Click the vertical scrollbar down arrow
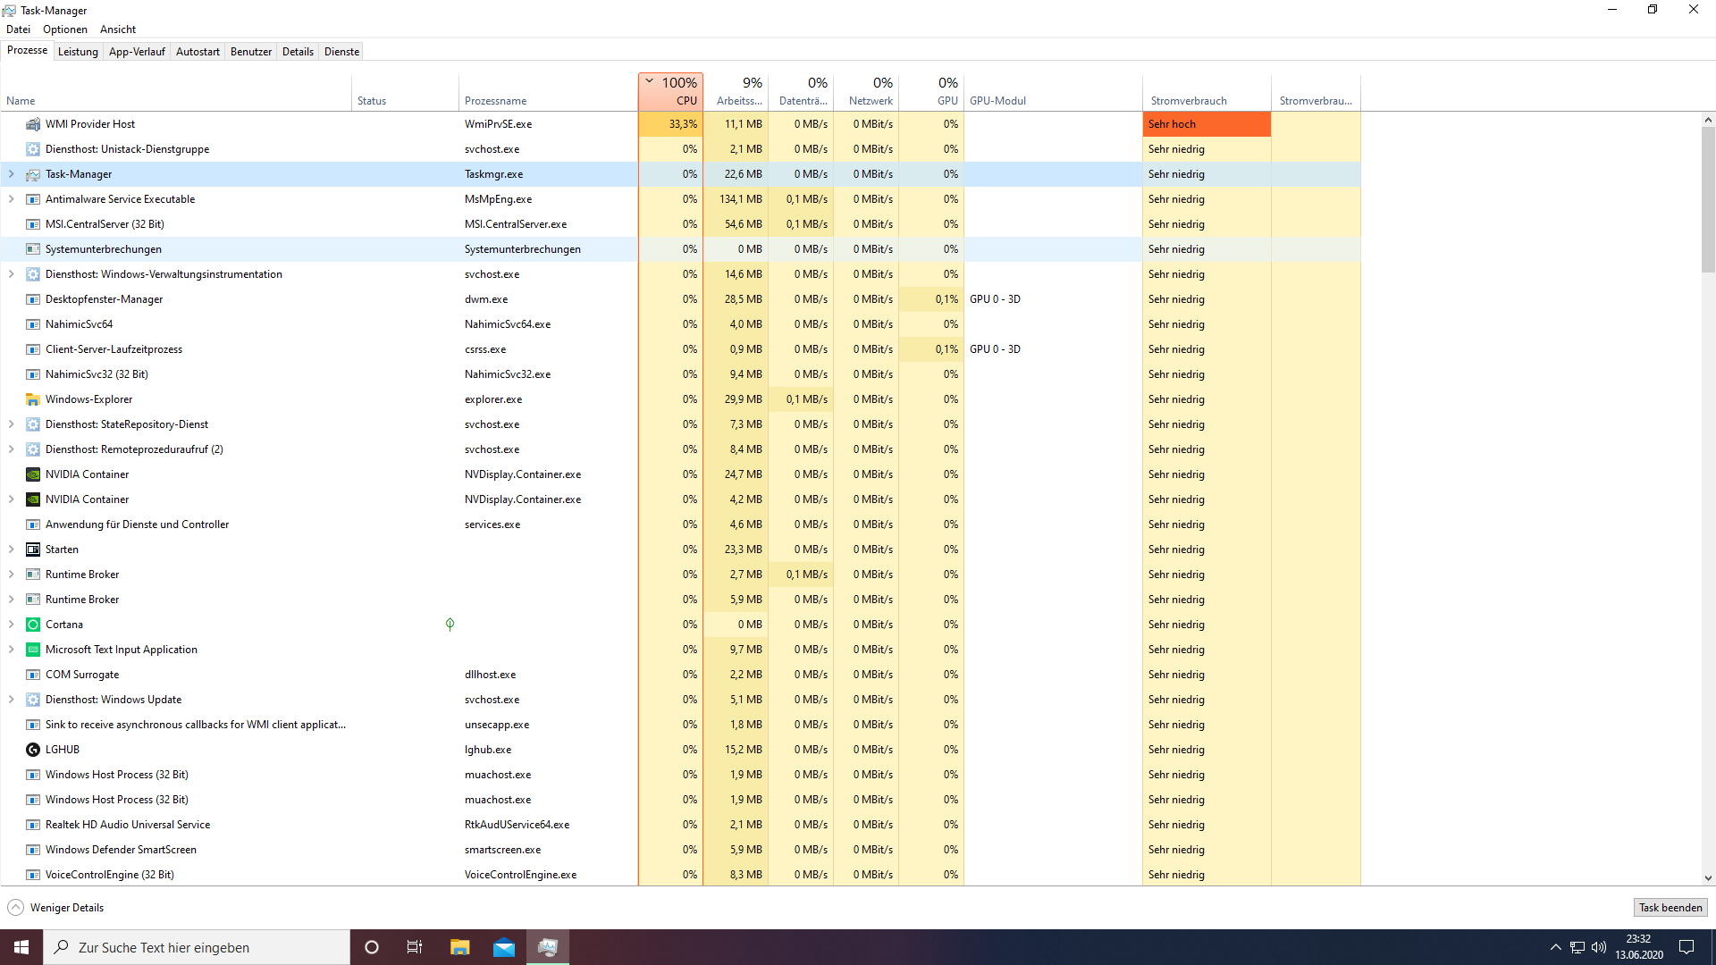The width and height of the screenshot is (1716, 965). (1707, 878)
